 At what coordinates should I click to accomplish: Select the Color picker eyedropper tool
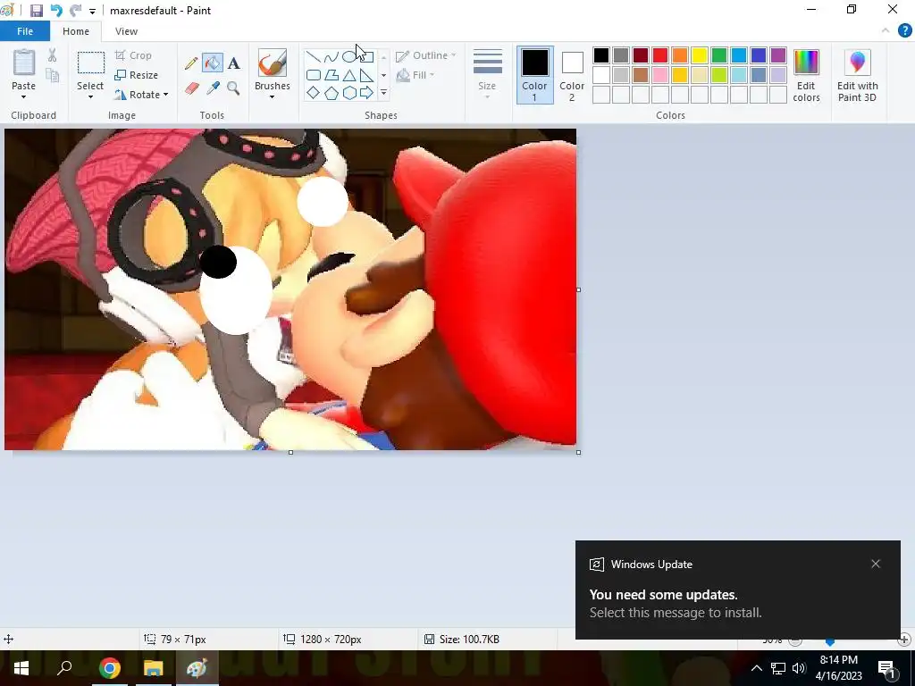tap(213, 88)
